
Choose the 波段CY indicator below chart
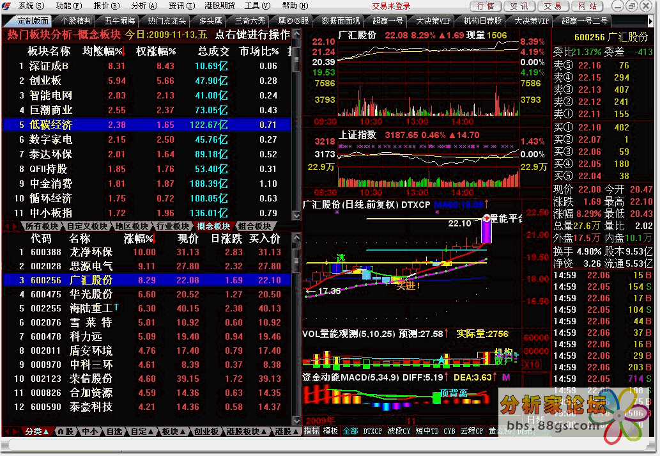(x=399, y=431)
